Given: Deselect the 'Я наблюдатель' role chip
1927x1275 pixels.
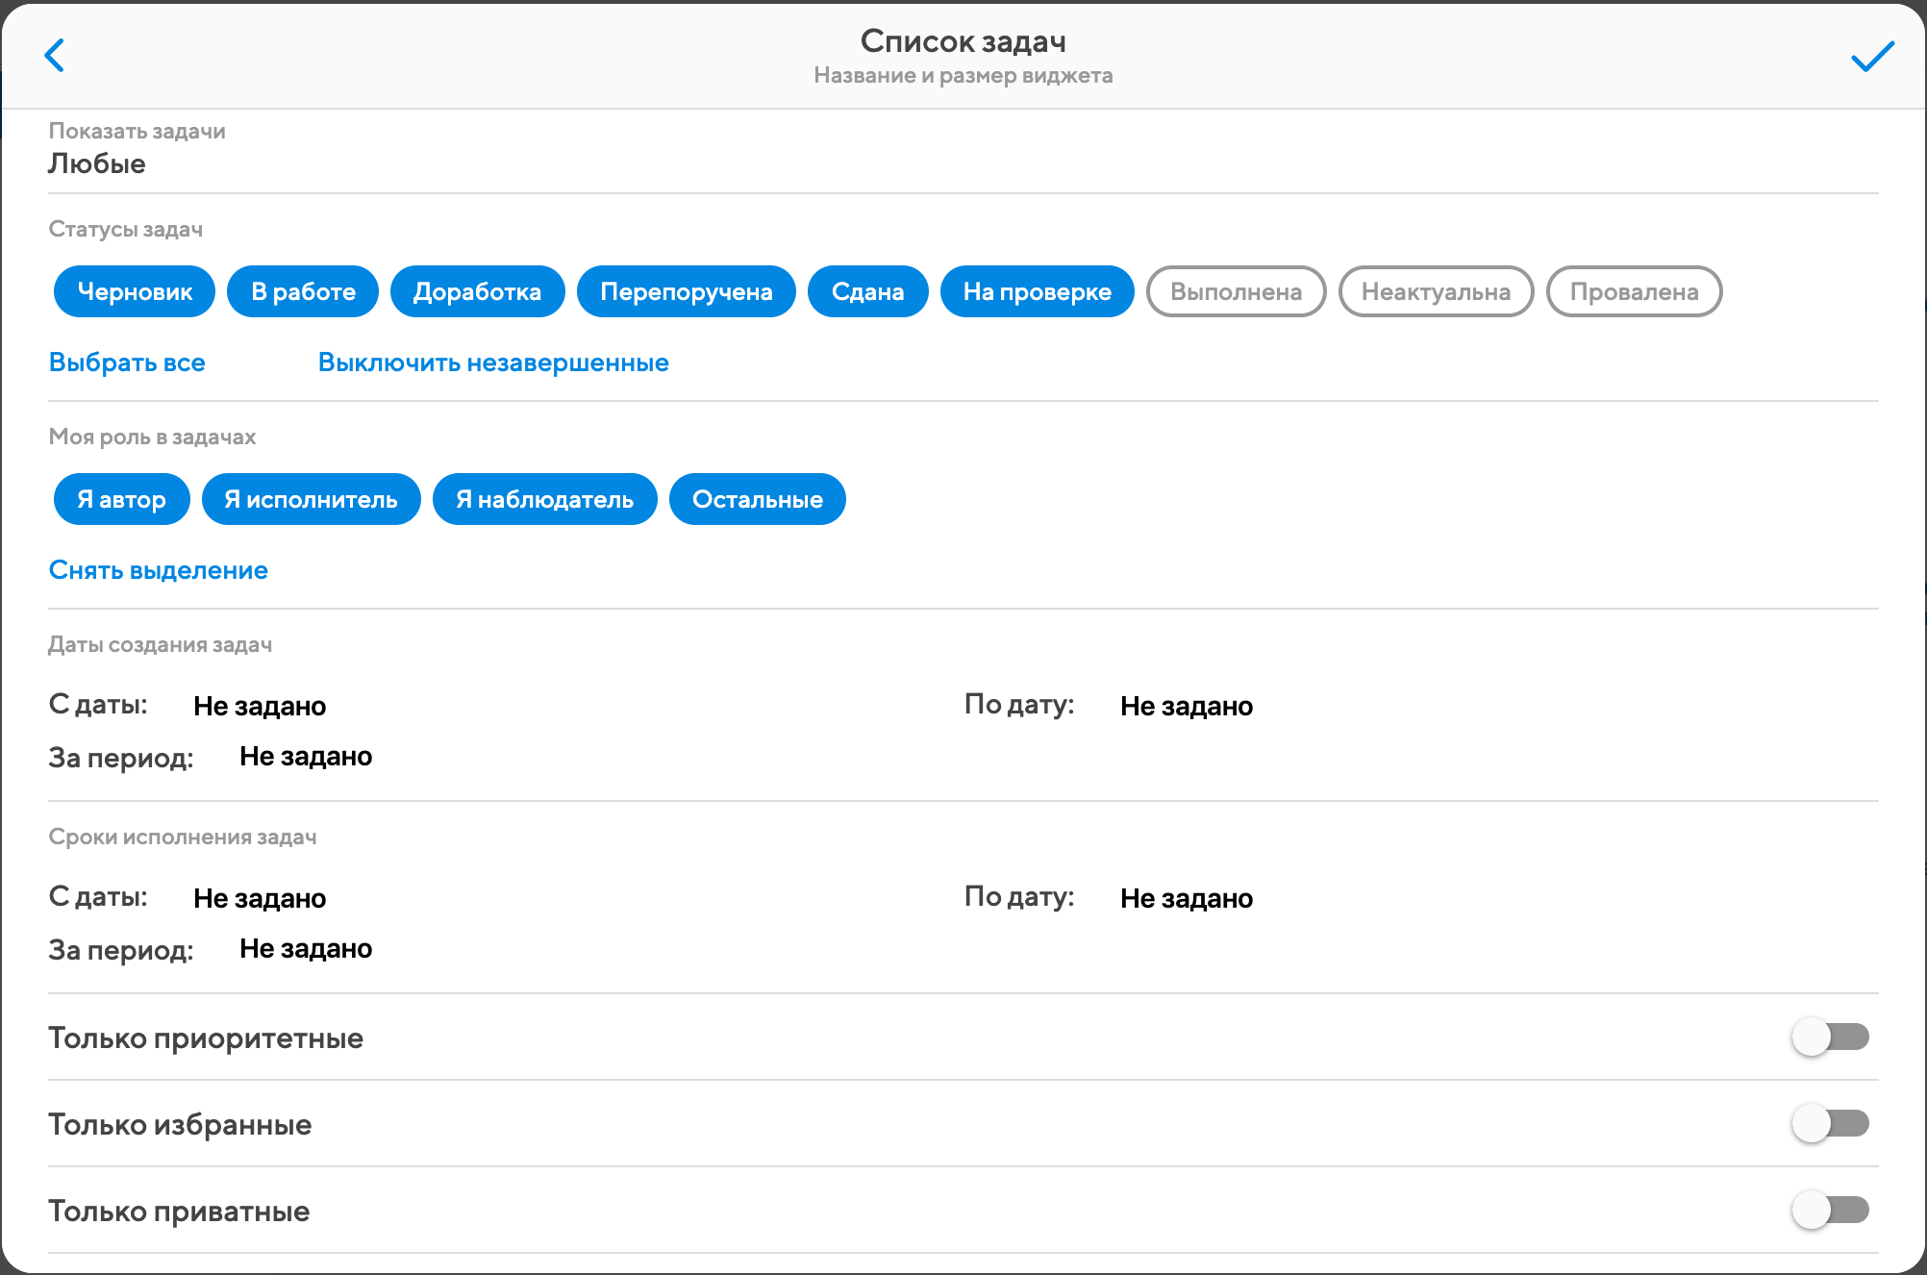Looking at the screenshot, I should pos(544,499).
